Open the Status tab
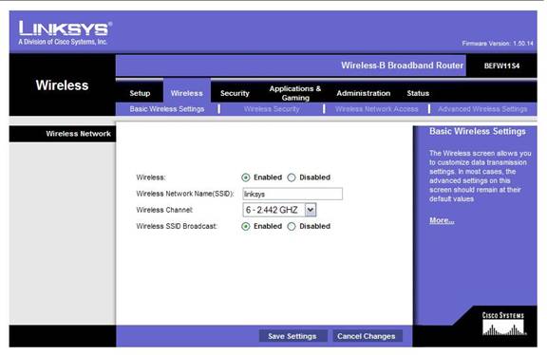The height and width of the screenshot is (355, 547). click(418, 93)
